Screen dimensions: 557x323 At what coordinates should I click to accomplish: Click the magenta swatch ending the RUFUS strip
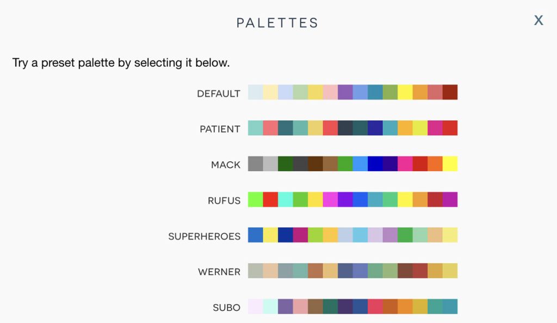[450, 200]
